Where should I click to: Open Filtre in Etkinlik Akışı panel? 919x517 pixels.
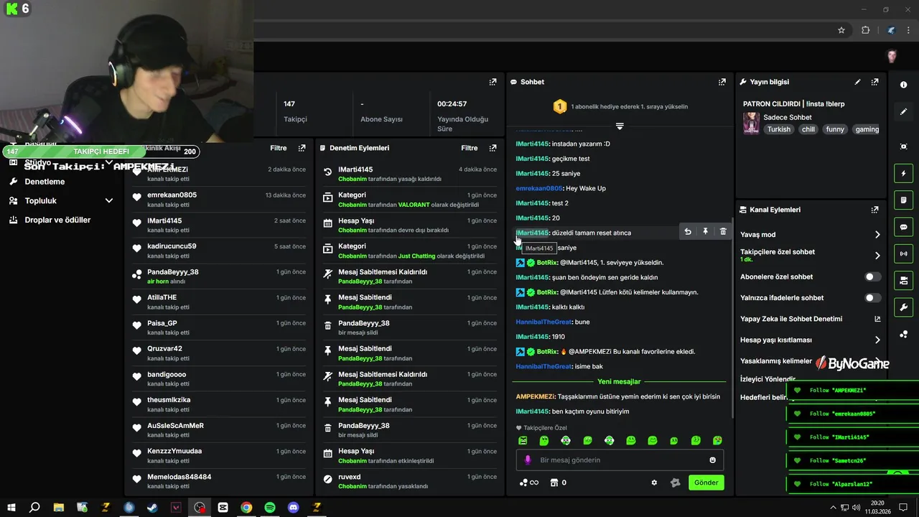click(x=278, y=148)
